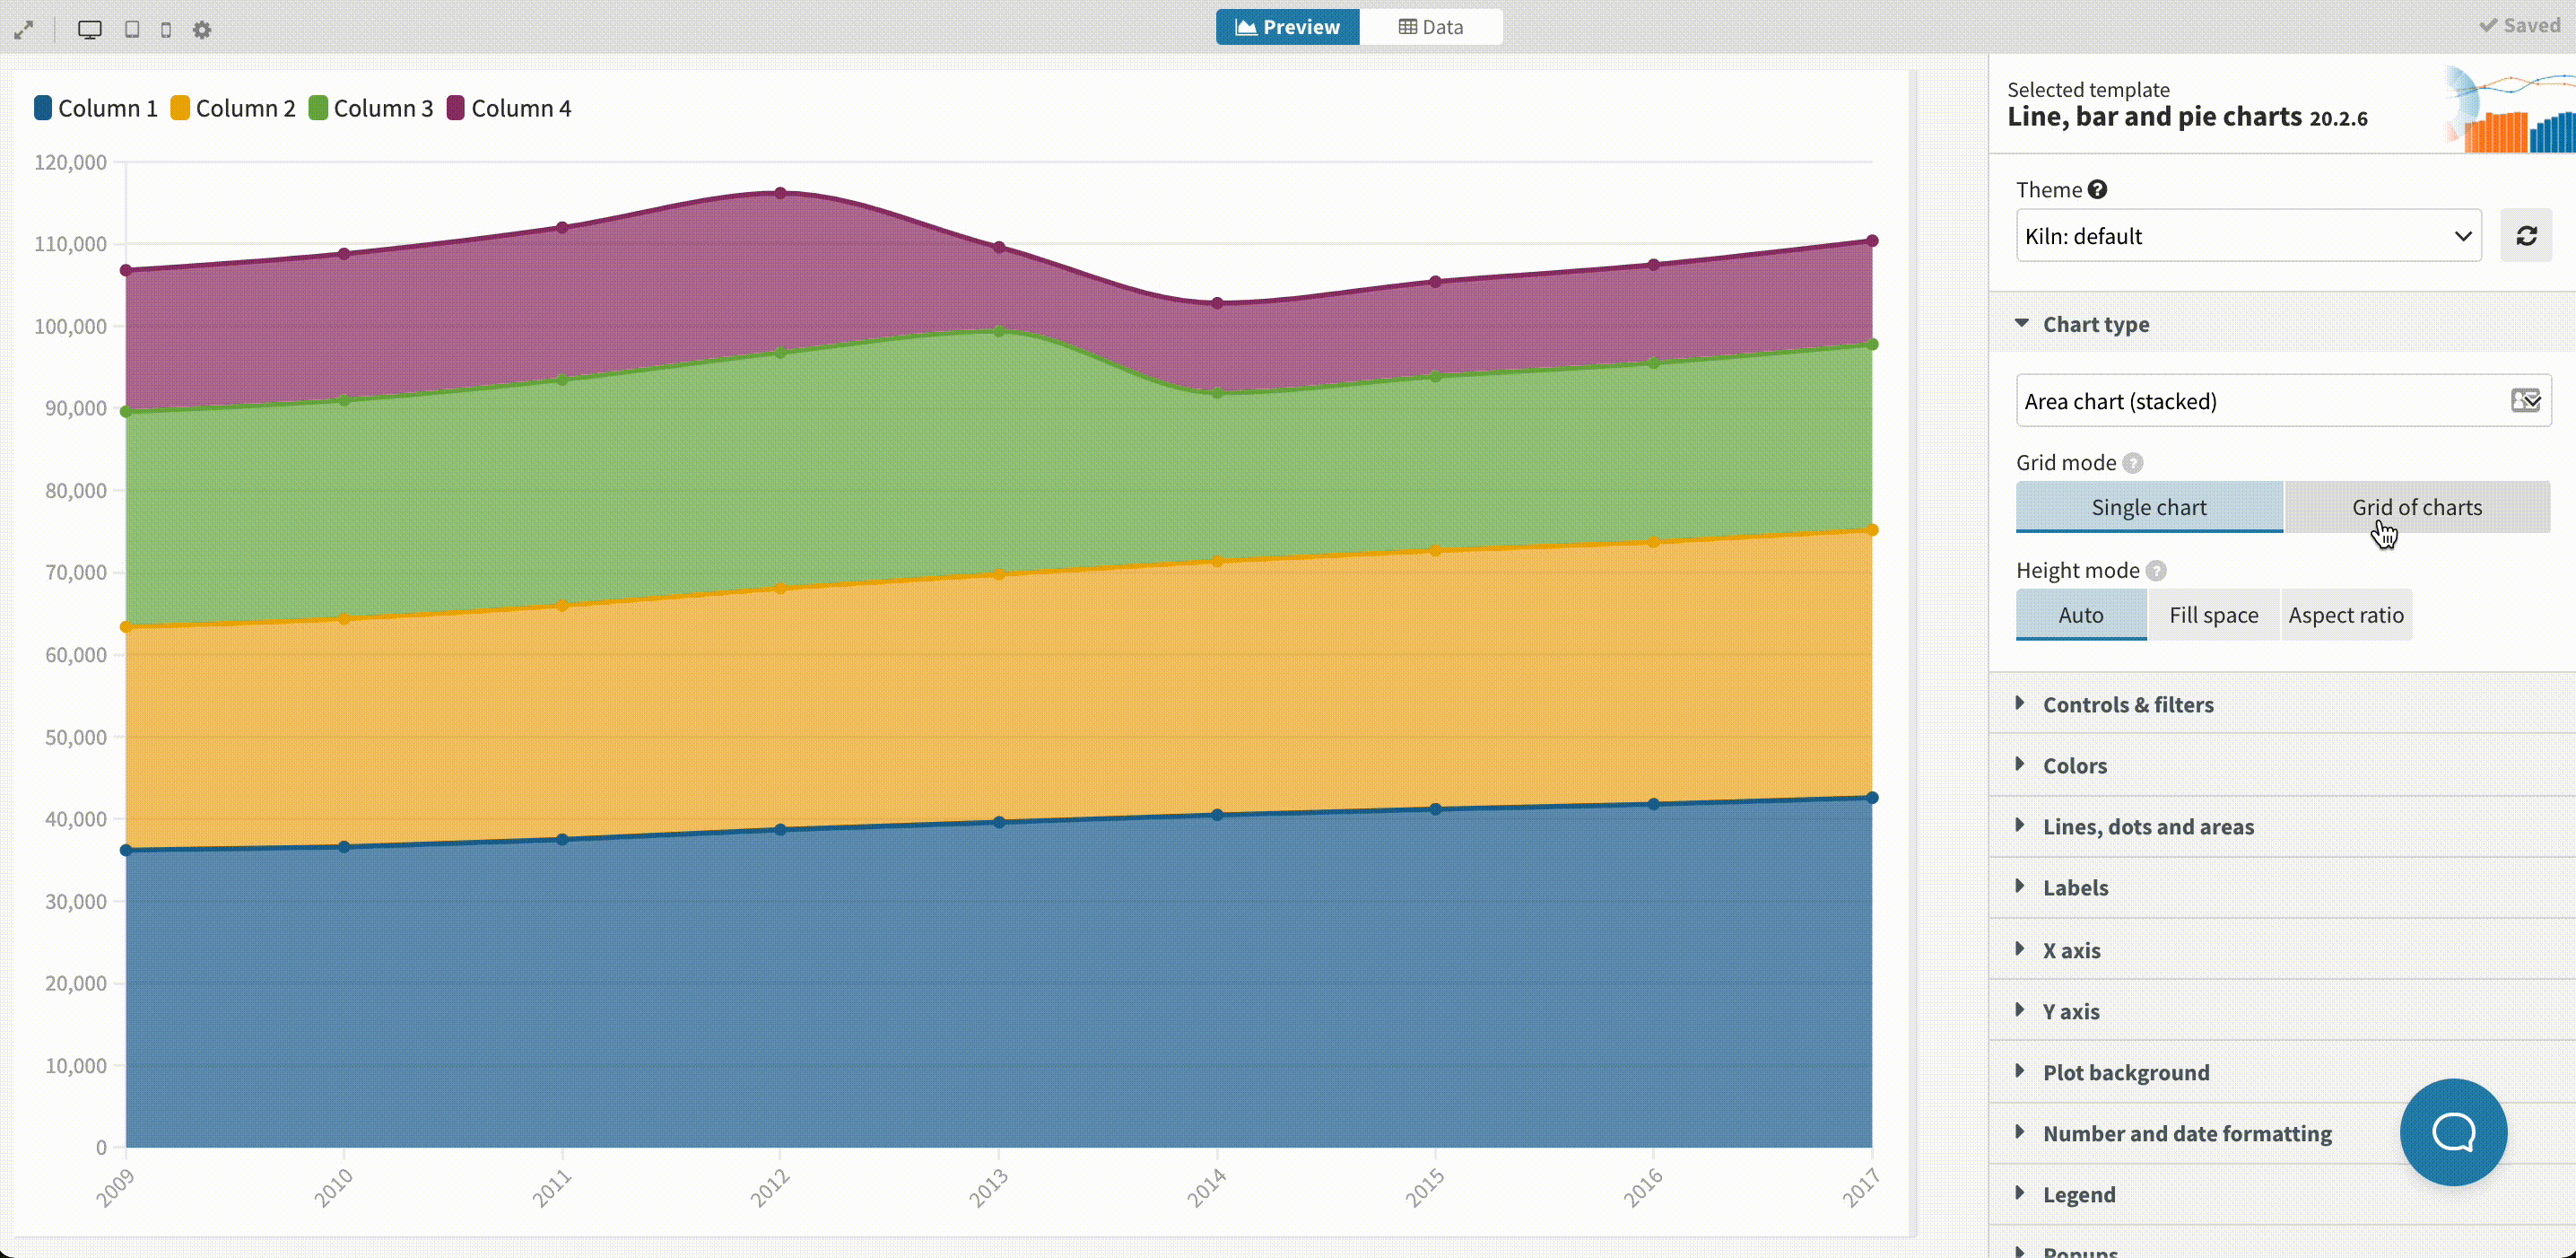Select Grid of charts mode

coord(2416,507)
